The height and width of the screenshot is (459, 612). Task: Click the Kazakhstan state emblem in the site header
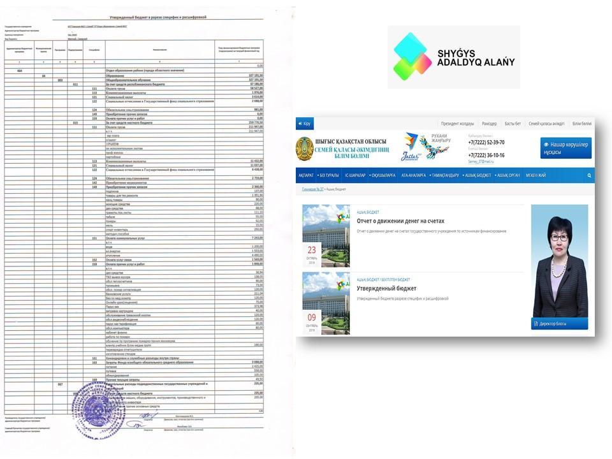click(x=305, y=149)
